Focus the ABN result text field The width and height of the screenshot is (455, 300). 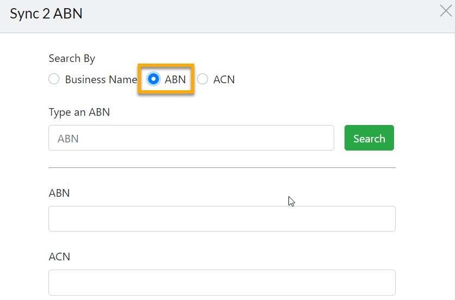222,219
